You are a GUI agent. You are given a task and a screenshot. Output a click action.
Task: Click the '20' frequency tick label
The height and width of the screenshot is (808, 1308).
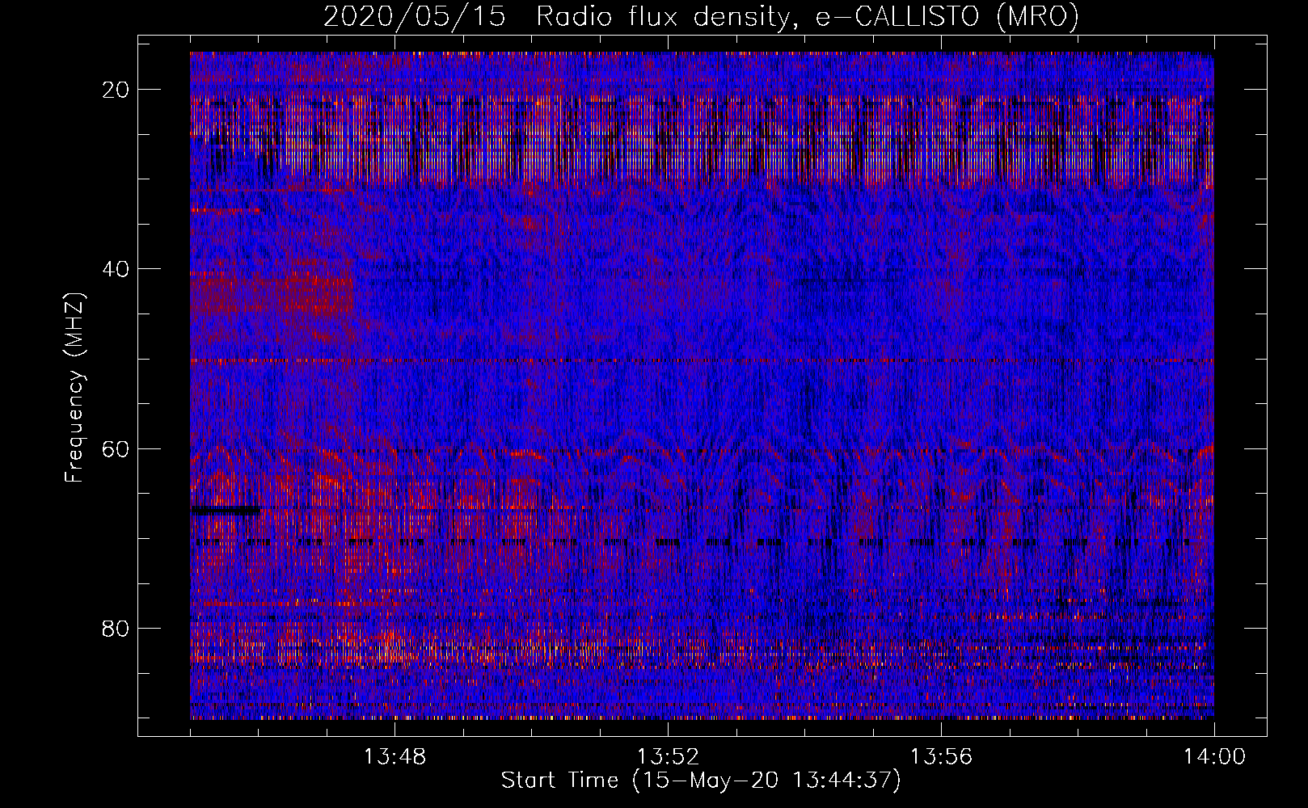116,90
